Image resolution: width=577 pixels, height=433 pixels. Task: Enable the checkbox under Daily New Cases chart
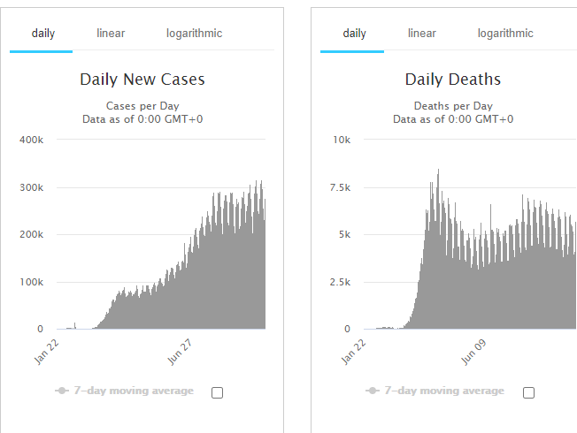(218, 392)
